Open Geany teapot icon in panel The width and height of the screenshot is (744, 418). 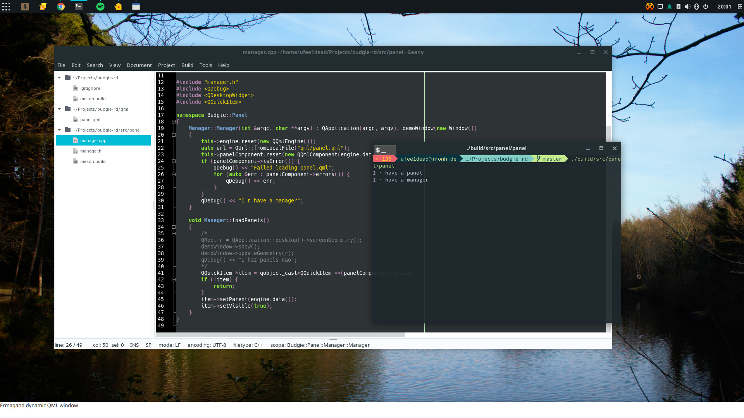118,7
